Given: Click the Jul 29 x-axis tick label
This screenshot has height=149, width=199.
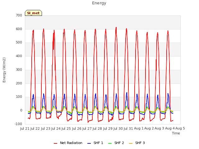Looking at the screenshot, I should [x=108, y=129].
